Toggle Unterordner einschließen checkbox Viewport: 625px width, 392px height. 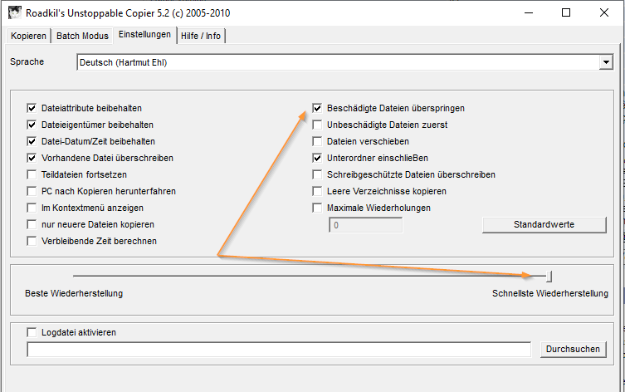[317, 158]
